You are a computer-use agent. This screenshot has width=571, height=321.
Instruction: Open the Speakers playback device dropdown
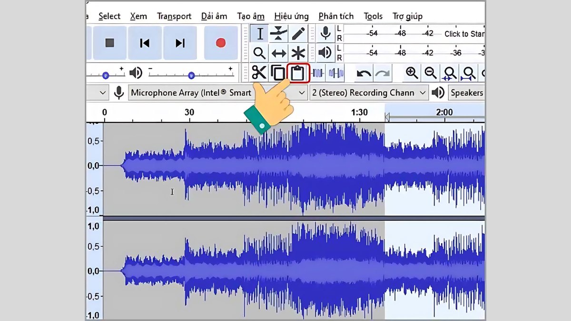(466, 93)
